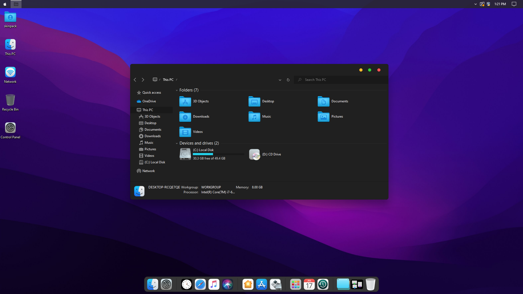
Task: Select the CD Drive D icon
Action: point(254,154)
